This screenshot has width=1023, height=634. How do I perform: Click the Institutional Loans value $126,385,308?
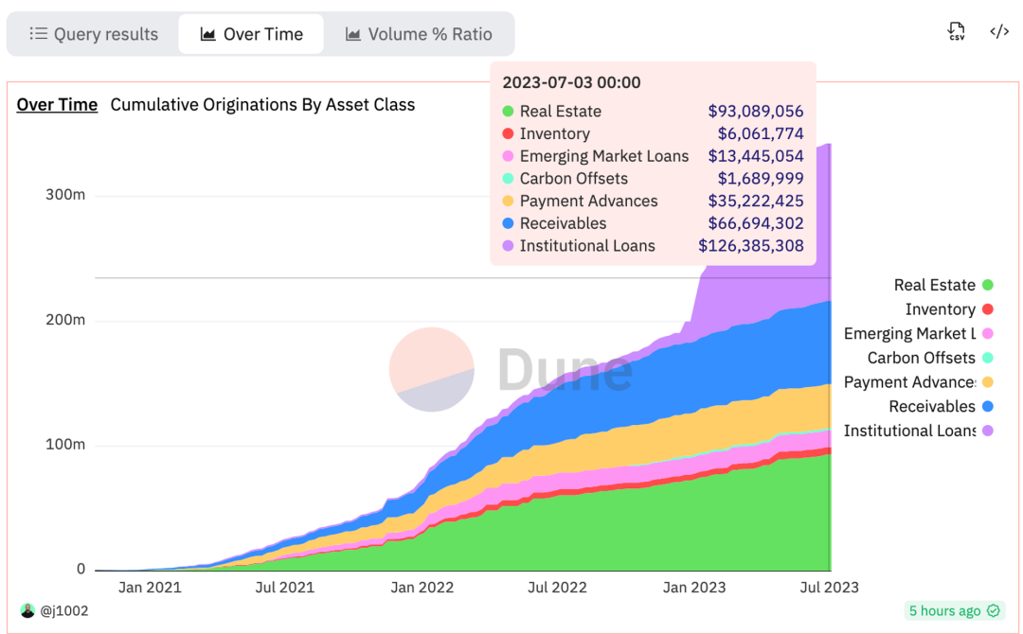tap(751, 246)
